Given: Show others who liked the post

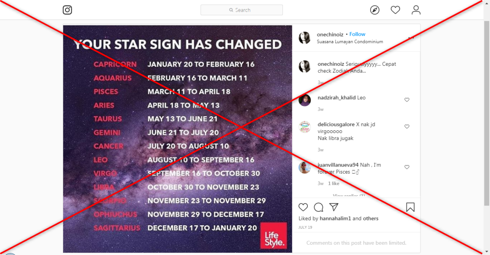Looking at the screenshot, I should point(371,219).
